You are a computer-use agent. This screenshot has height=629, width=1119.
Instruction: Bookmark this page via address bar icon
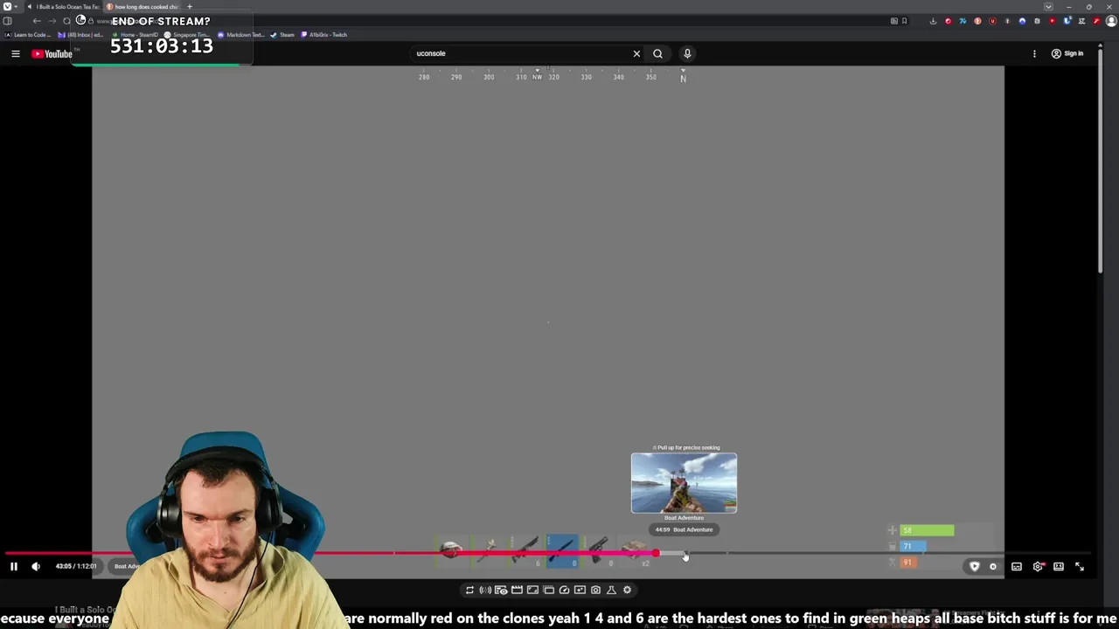[x=905, y=21]
